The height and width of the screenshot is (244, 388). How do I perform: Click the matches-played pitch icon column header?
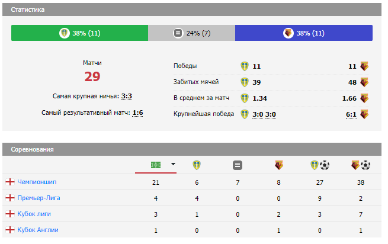(156, 165)
